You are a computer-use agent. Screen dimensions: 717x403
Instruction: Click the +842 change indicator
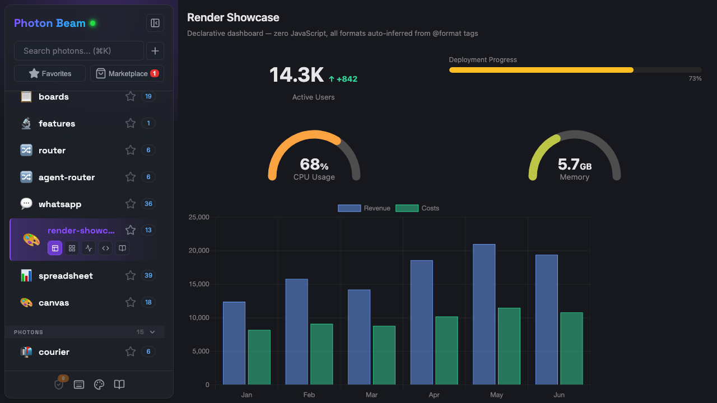343,79
